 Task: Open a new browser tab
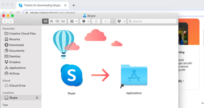click(x=74, y=5)
